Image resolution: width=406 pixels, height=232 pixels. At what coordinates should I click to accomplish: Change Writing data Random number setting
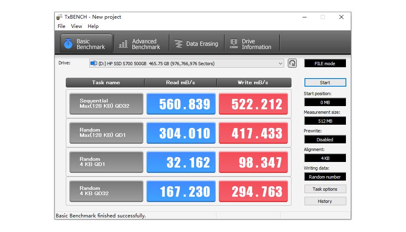pyautogui.click(x=325, y=177)
